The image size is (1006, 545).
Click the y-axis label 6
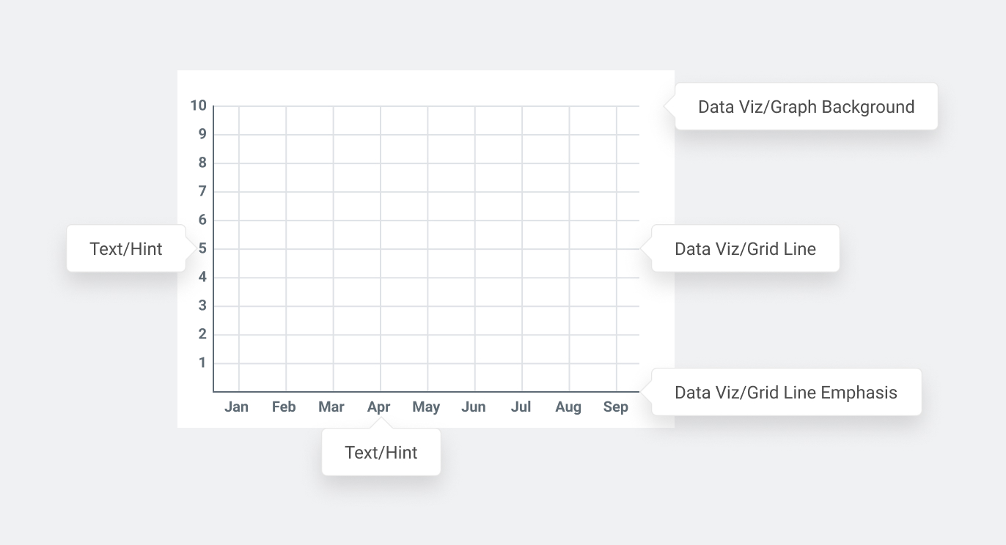202,220
